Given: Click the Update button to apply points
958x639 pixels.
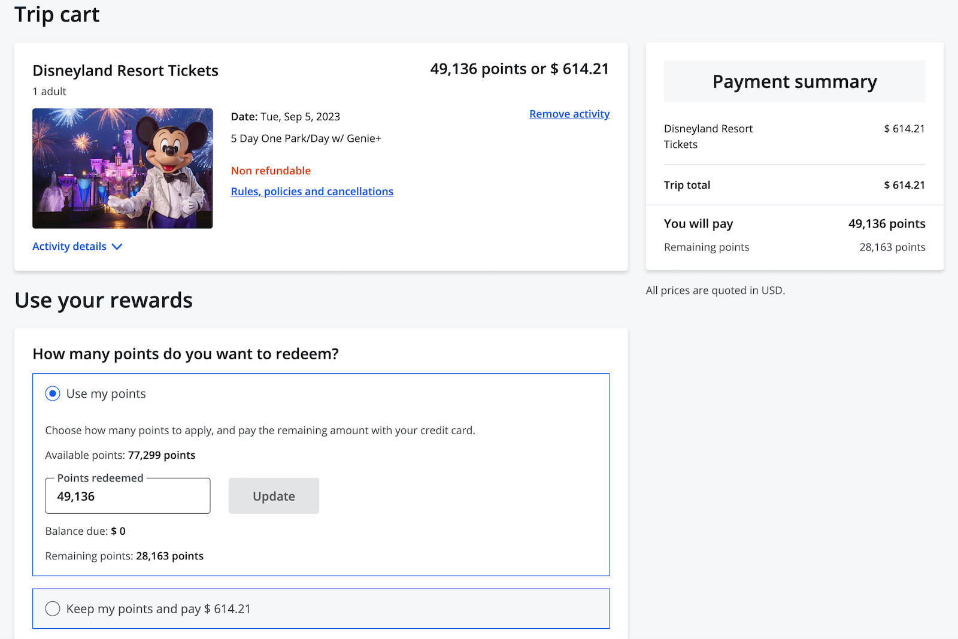Looking at the screenshot, I should pos(274,496).
